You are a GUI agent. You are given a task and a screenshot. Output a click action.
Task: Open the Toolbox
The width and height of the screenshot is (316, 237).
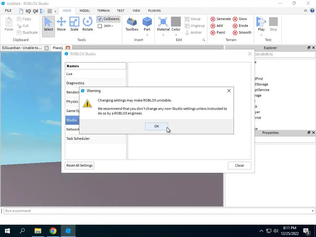pos(132,24)
